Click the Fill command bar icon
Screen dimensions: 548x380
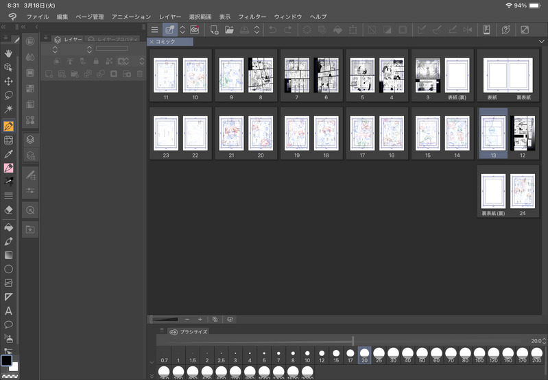pos(337,30)
